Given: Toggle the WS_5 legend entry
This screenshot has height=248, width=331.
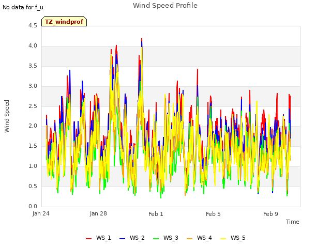Looking at the screenshot, I should click(233, 238).
